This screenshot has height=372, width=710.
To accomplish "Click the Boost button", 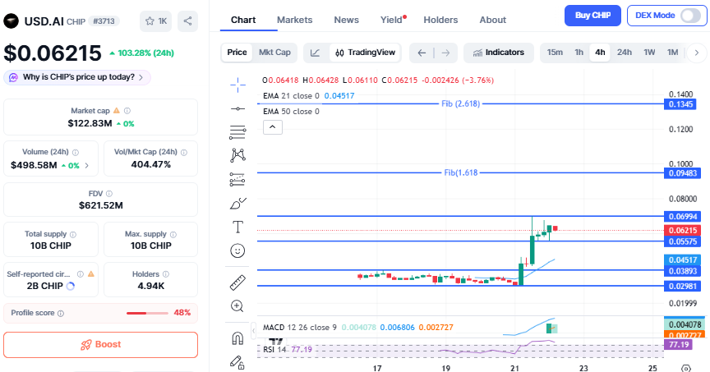I will (100, 345).
